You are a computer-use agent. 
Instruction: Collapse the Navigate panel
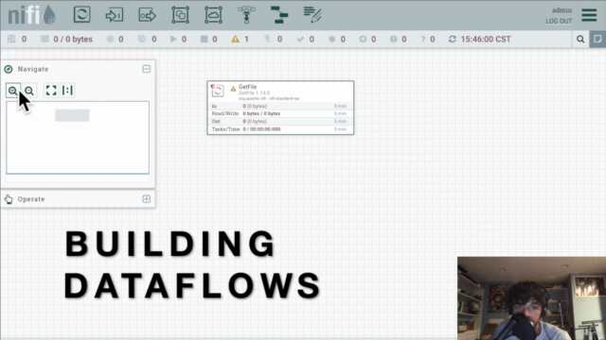pos(146,69)
